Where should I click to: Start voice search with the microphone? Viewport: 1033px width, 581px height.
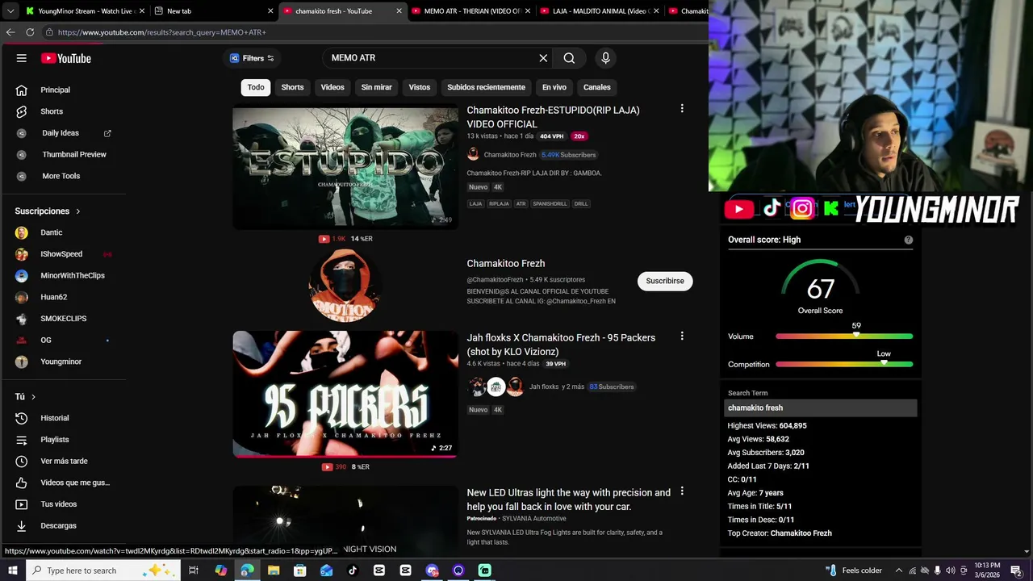(605, 58)
